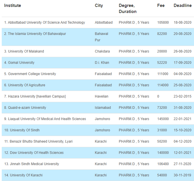Select The Islamia University Of Bahawalpur entry
The height and width of the screenshot is (181, 194).
point(37,34)
